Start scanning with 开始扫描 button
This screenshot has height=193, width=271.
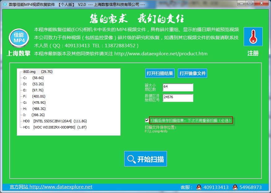pos(146,159)
